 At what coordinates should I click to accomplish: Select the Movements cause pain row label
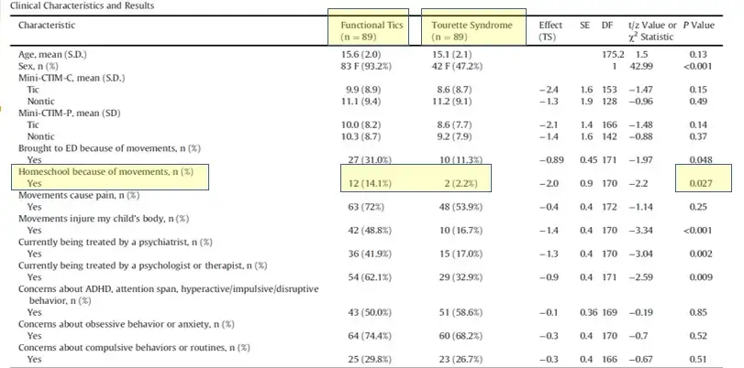tap(74, 194)
